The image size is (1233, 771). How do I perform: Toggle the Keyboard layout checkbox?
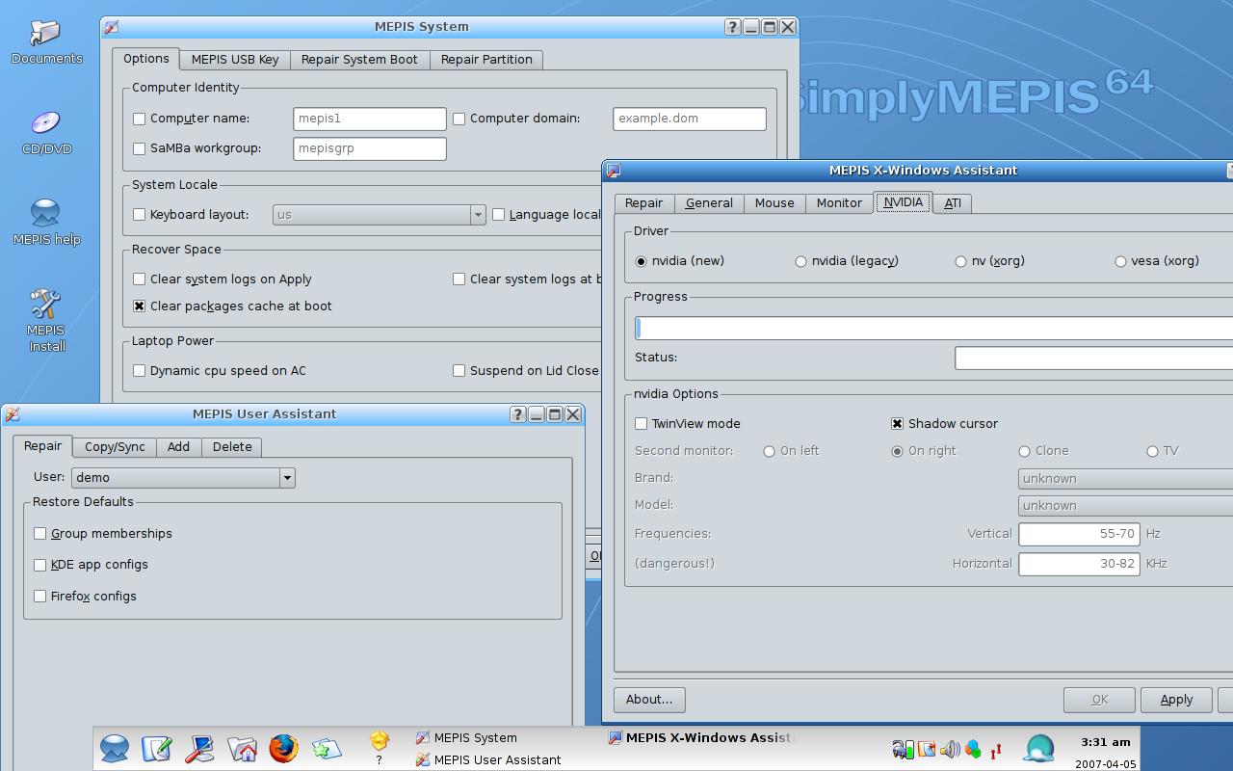(x=140, y=215)
